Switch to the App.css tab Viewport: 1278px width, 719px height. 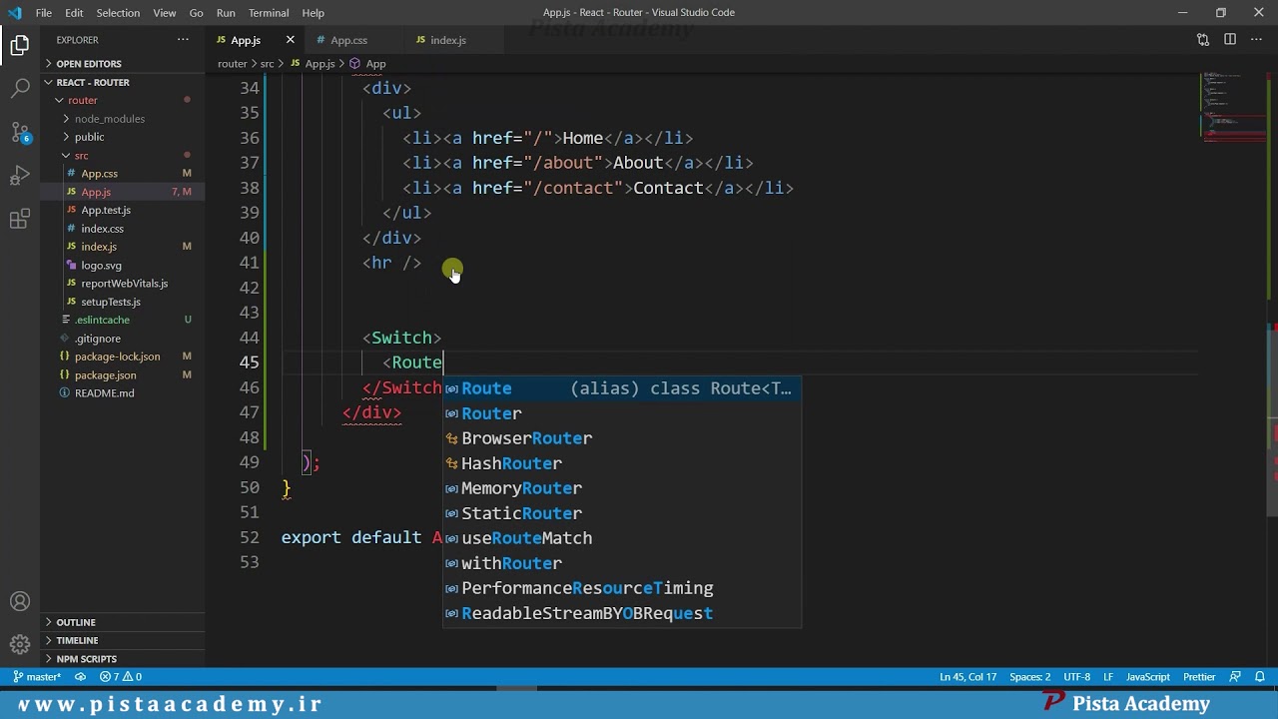(348, 40)
